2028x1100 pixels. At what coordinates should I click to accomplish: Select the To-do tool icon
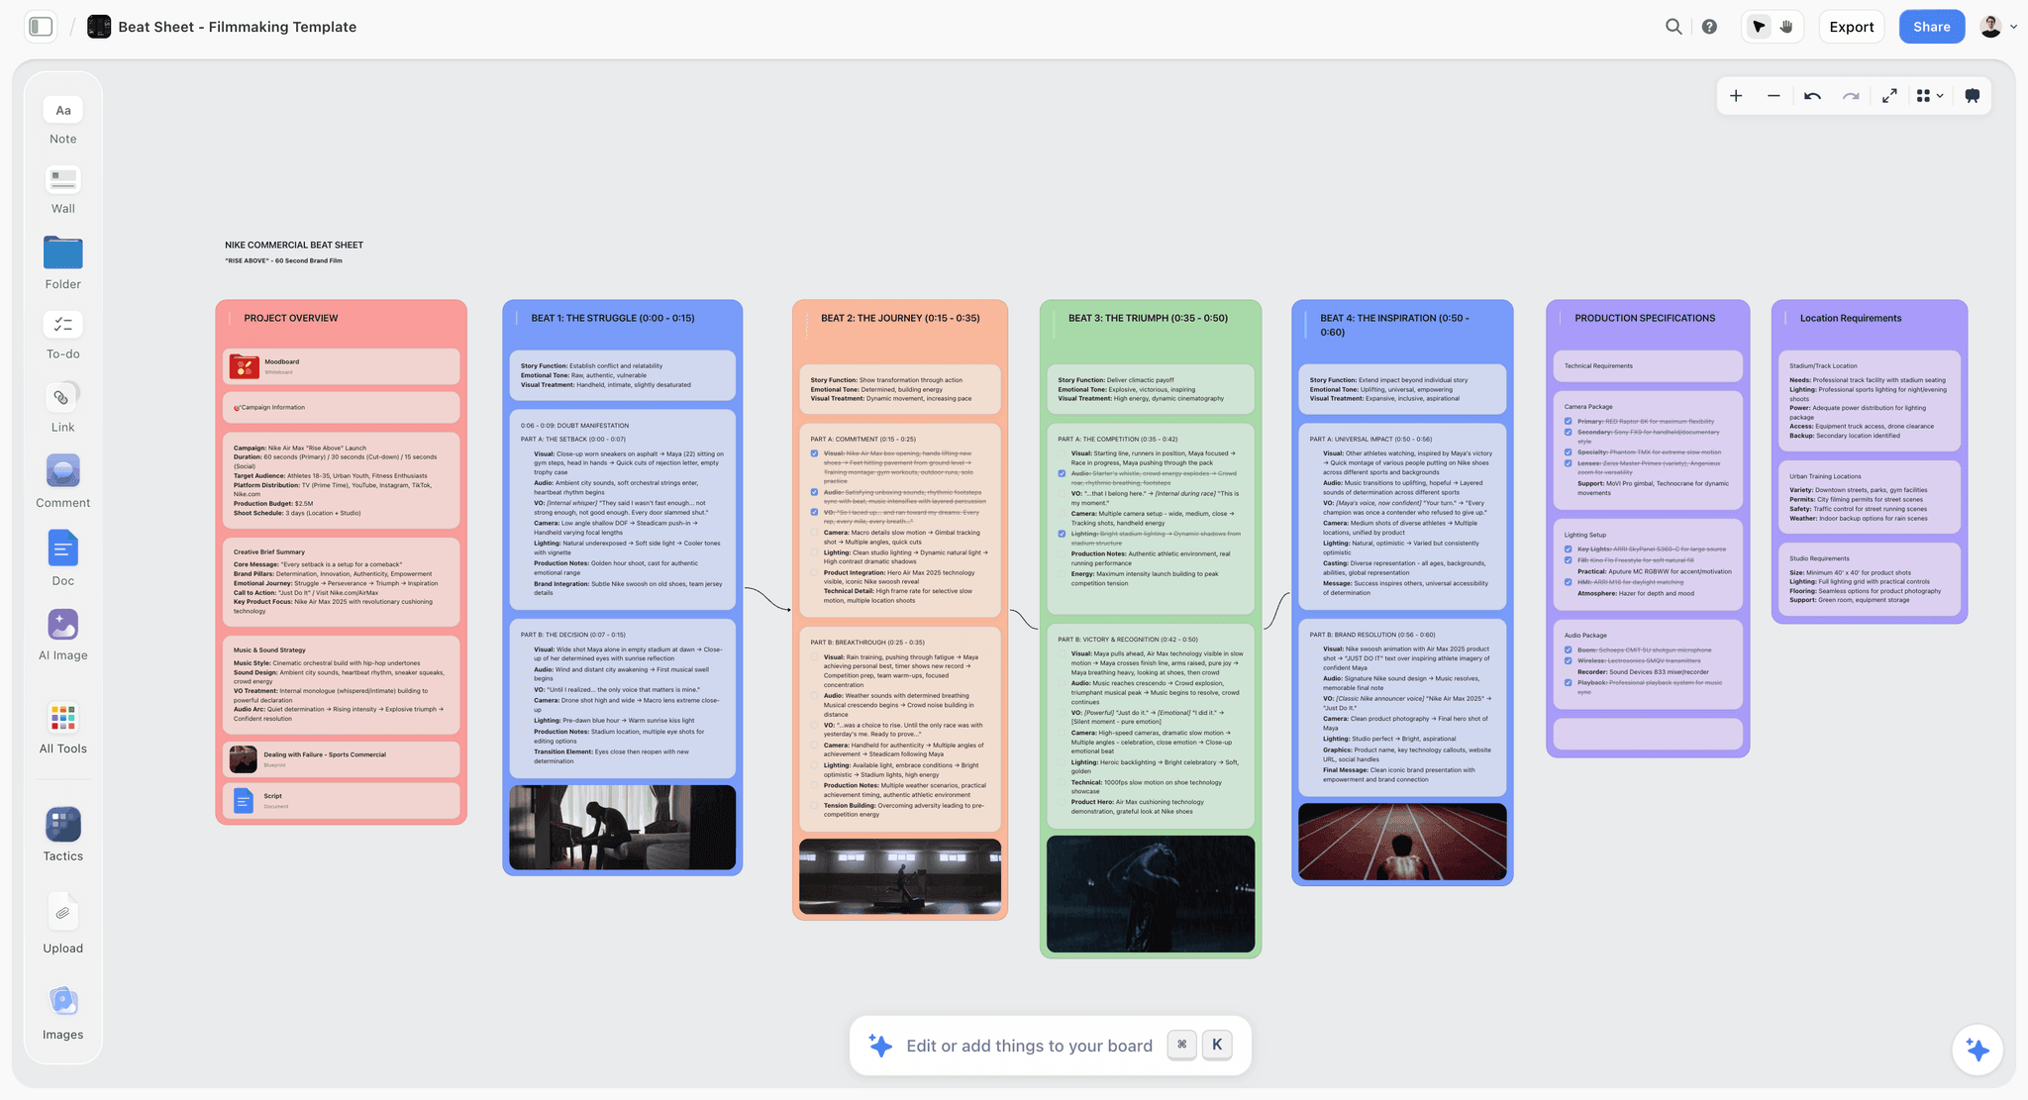62,325
